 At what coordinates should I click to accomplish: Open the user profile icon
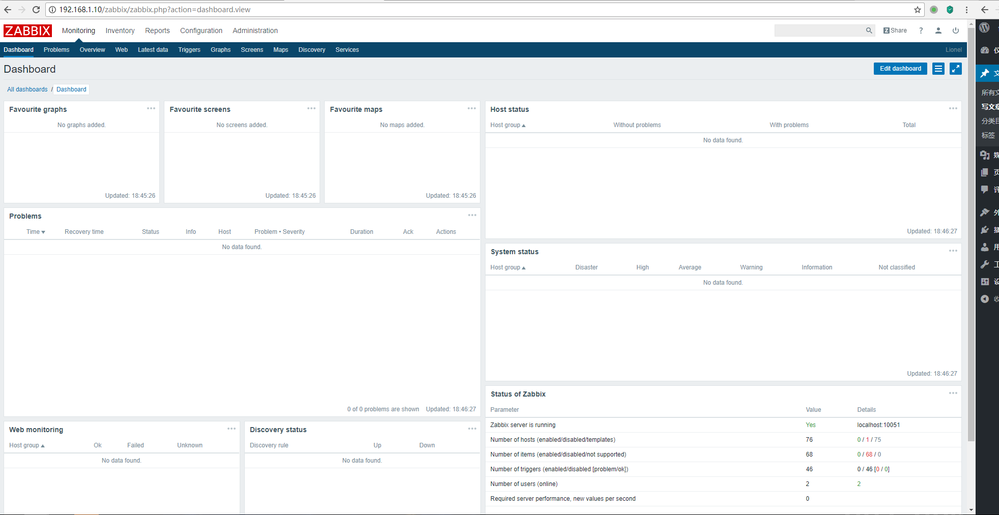[x=938, y=31]
